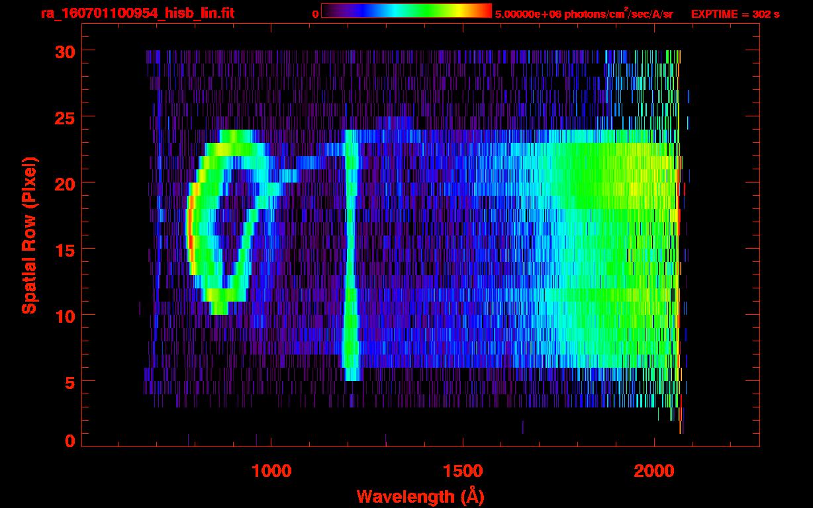Click the vertical Lyman-alpha line near 1216 Å
The height and width of the screenshot is (508, 813).
click(351, 255)
